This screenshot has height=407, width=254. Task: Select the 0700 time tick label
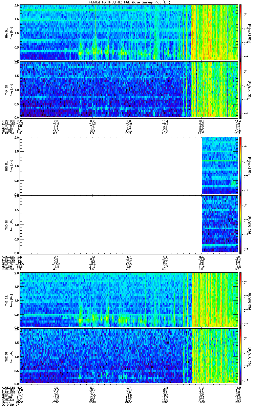(56, 403)
